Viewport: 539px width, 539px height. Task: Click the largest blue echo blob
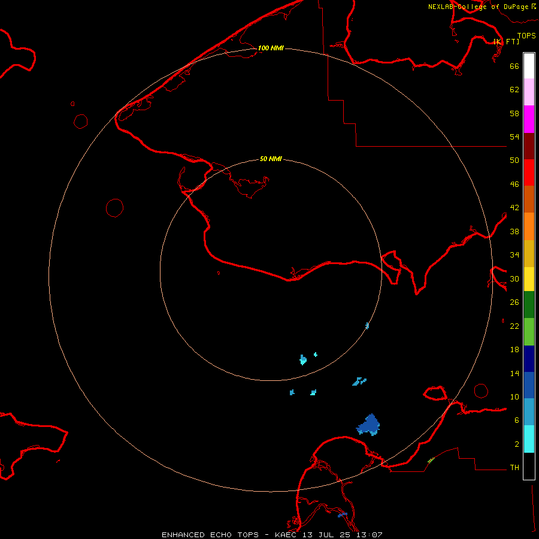click(x=369, y=425)
